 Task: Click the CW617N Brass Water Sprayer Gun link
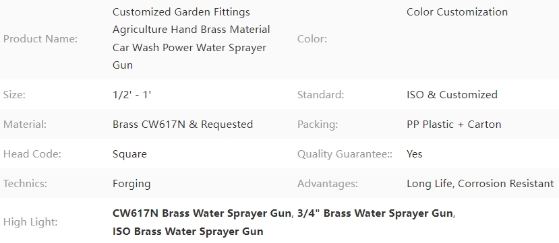(202, 213)
